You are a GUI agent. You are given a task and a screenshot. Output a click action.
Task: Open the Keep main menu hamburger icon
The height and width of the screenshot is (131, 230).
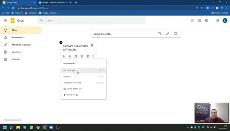(x=5, y=20)
